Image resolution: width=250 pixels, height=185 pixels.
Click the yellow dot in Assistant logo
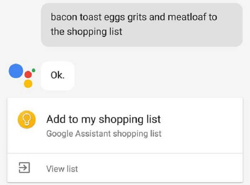click(28, 84)
